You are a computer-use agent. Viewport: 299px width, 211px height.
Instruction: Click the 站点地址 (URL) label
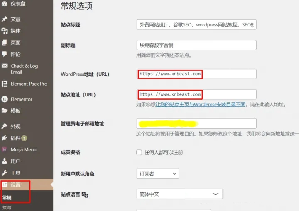pyautogui.click(x=78, y=95)
